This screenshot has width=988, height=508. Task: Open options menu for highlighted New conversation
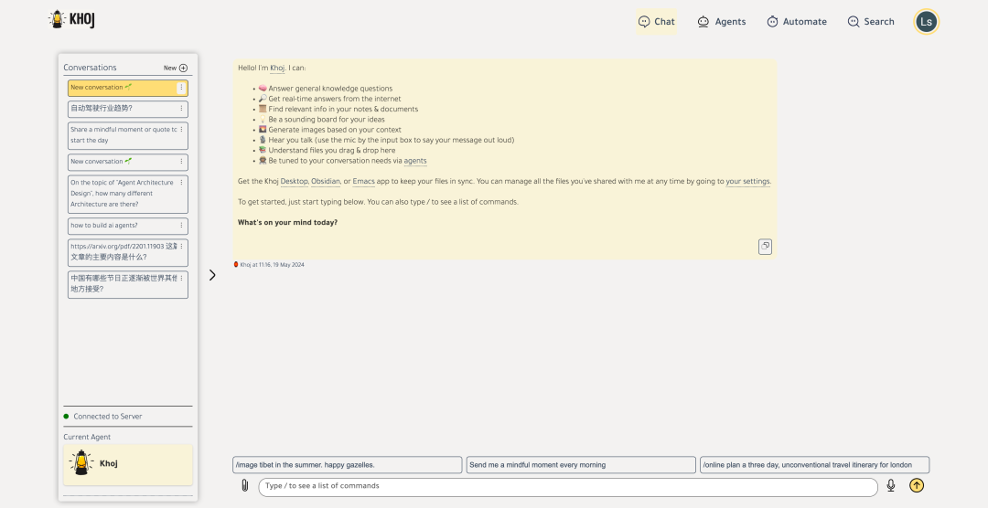pos(181,88)
